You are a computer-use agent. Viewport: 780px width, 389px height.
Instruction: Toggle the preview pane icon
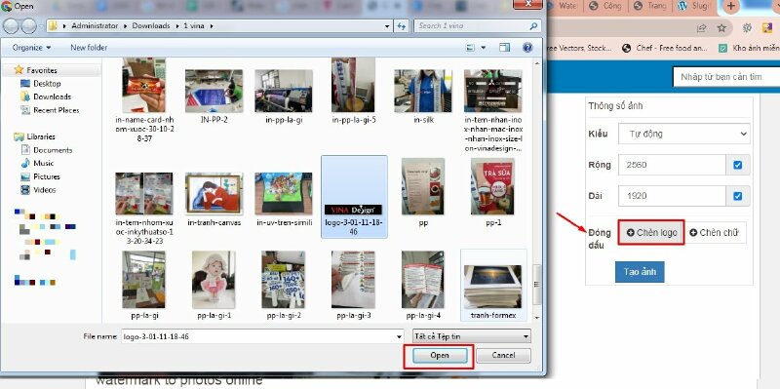504,48
